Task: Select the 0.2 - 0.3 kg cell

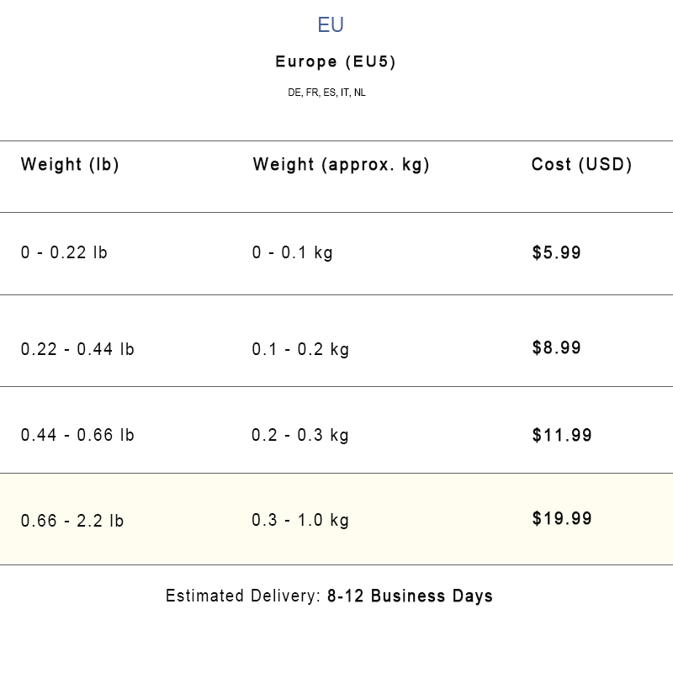Action: click(300, 435)
